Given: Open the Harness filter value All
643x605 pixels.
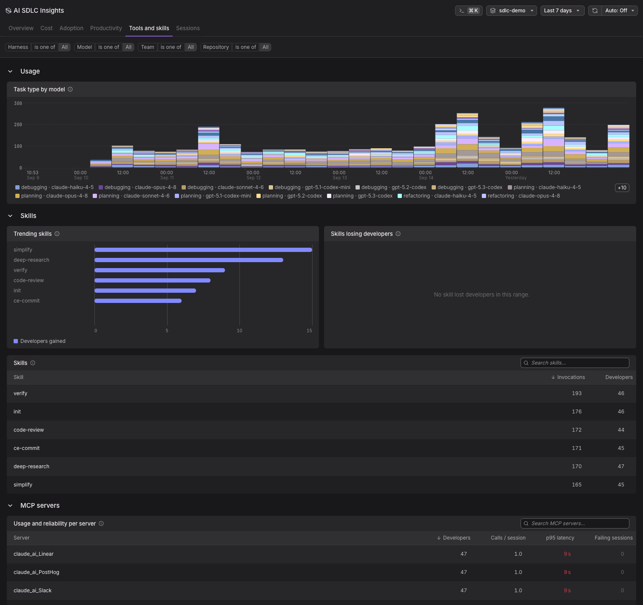Looking at the screenshot, I should click(x=65, y=47).
